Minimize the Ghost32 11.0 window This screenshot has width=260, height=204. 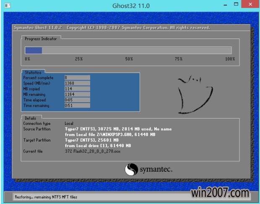[x=225, y=5]
